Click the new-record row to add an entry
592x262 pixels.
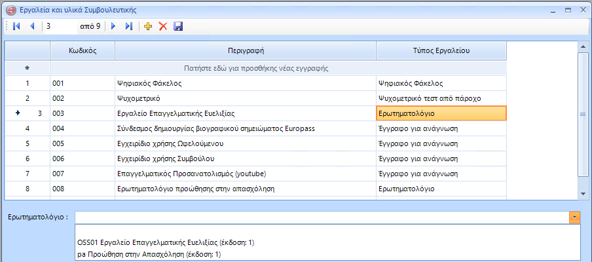(x=255, y=67)
